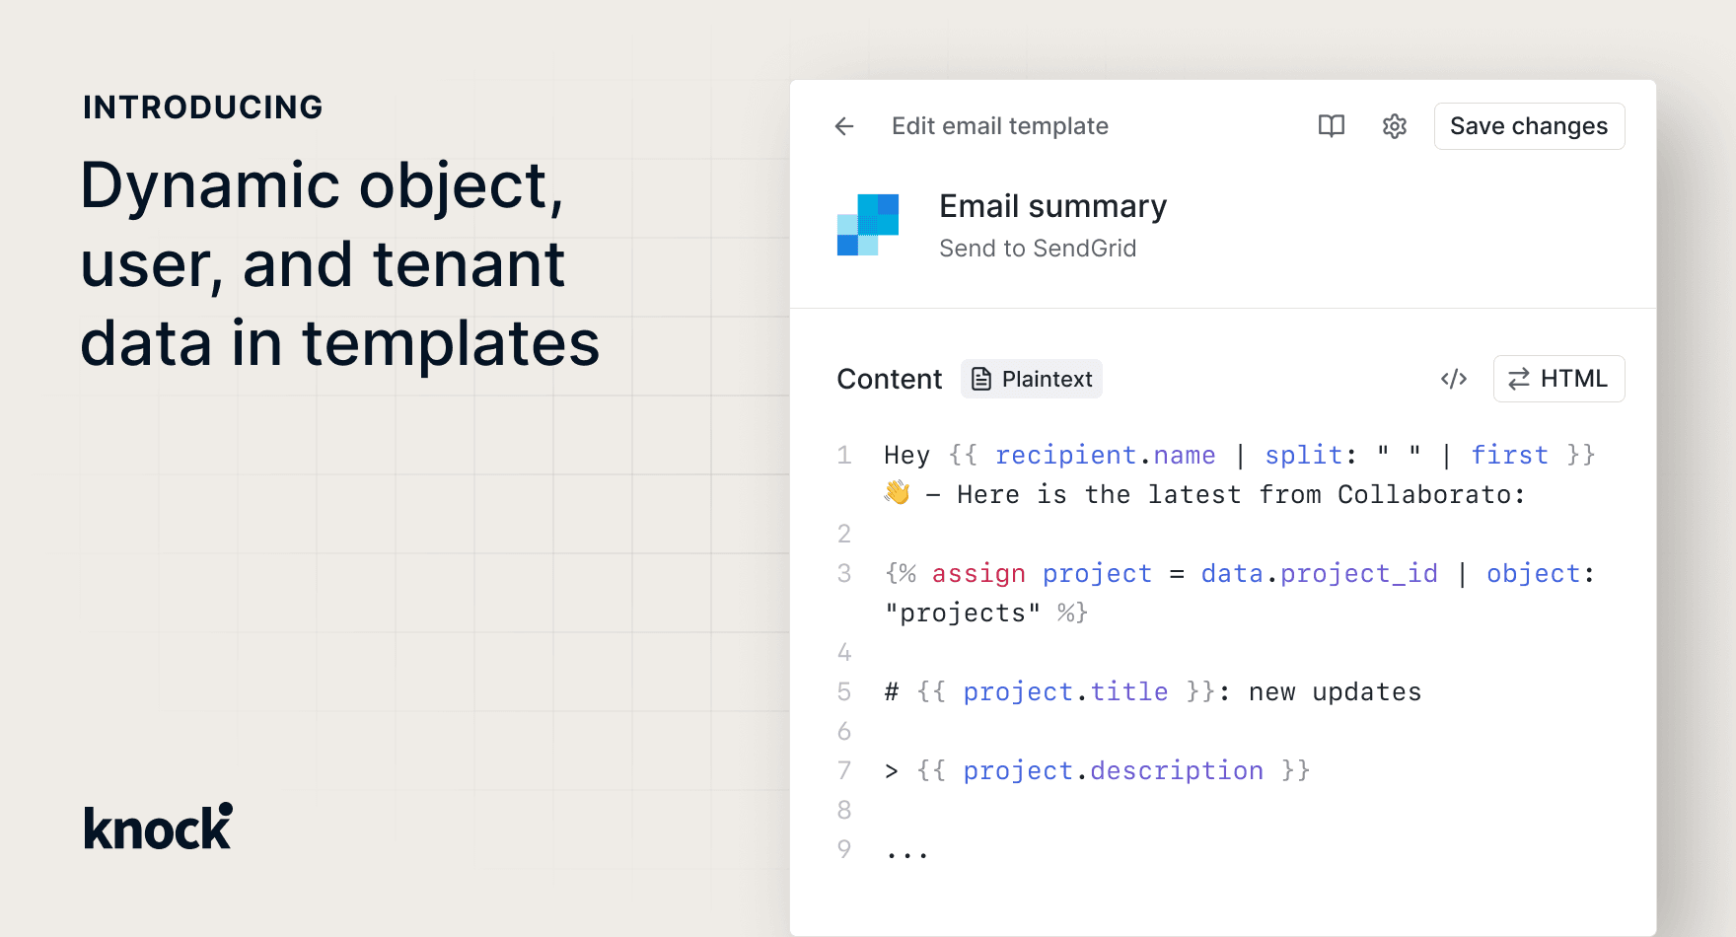Switch content editor to HTML
This screenshot has width=1736, height=937.
(1559, 379)
